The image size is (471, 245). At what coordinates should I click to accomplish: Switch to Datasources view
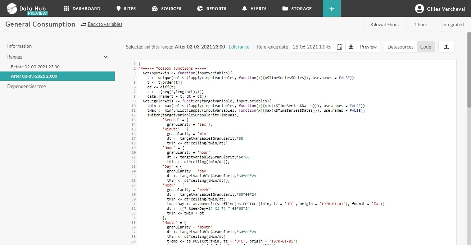[400, 47]
